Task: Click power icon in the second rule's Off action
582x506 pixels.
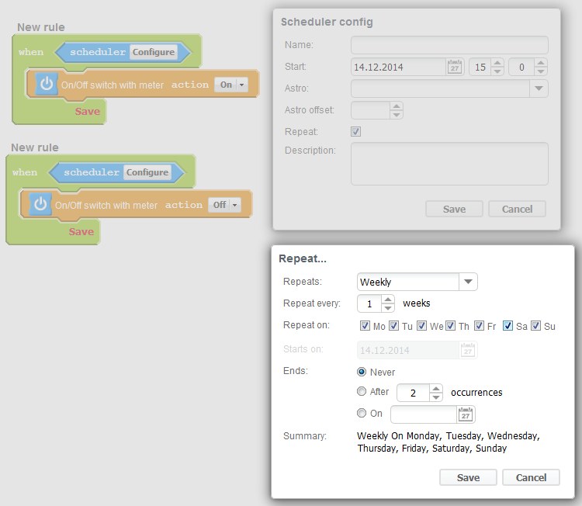Action: pyautogui.click(x=40, y=205)
